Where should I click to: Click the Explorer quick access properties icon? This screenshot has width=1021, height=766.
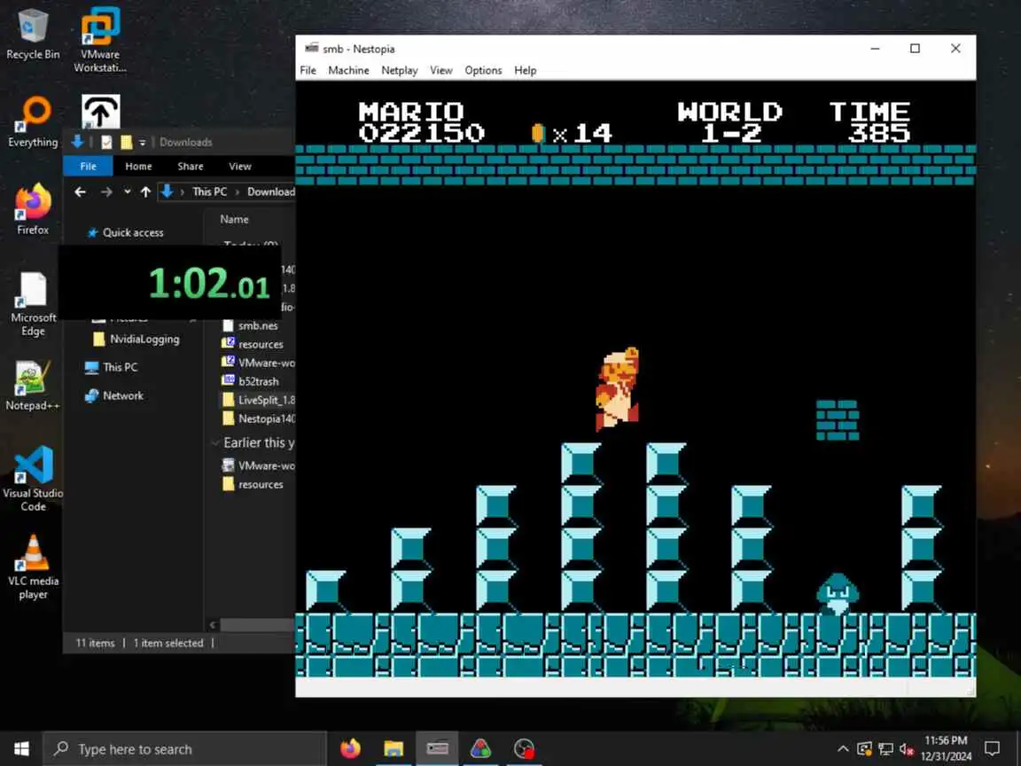point(106,142)
